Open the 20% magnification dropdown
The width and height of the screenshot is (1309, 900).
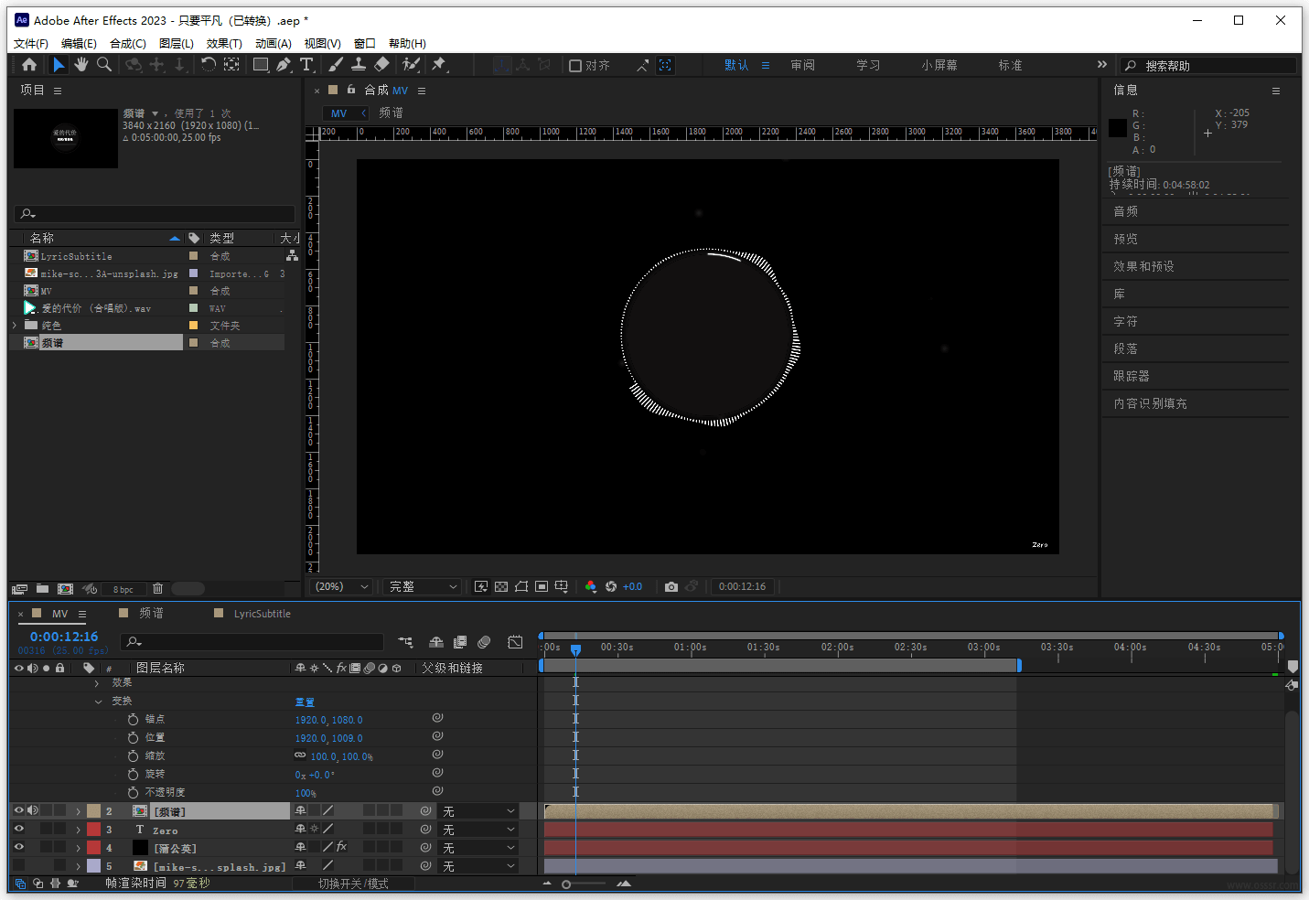(x=342, y=587)
